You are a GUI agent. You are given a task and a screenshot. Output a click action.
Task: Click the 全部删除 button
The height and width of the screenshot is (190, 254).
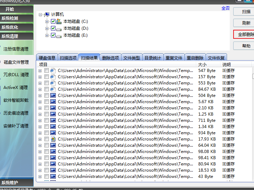click(x=244, y=34)
